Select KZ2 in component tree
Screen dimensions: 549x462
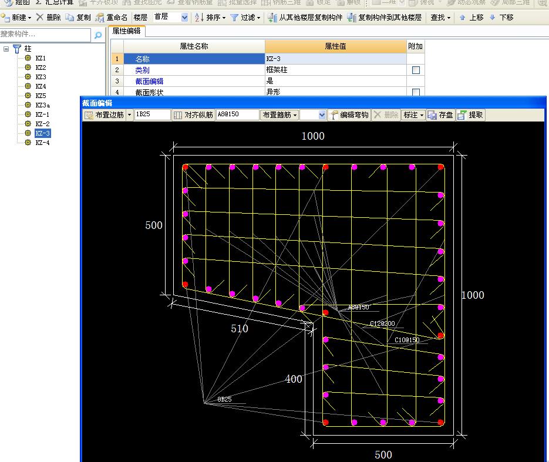coord(41,67)
